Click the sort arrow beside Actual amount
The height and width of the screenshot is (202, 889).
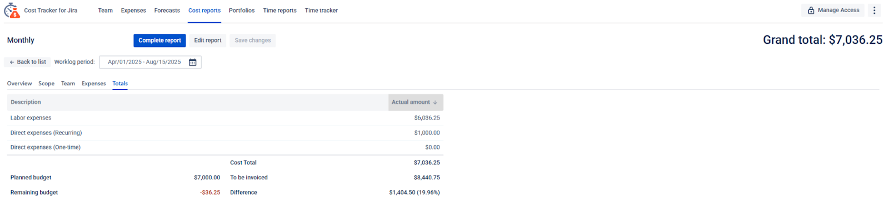435,102
